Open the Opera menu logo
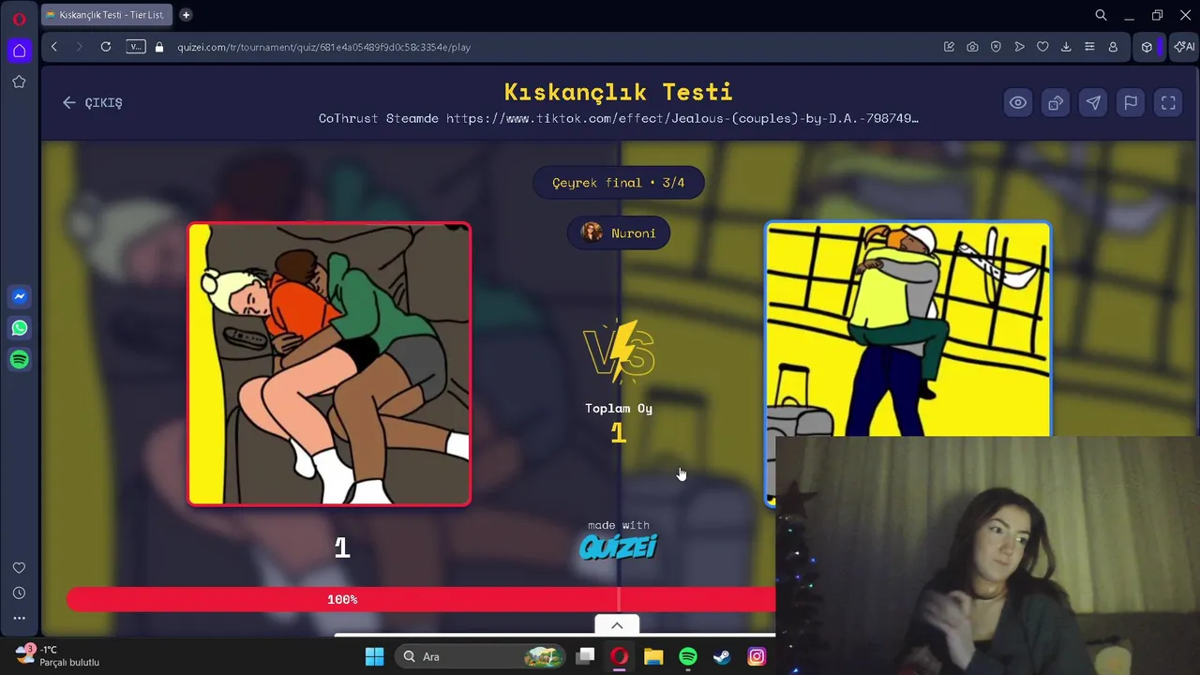Viewport: 1200px width, 675px height. point(19,19)
